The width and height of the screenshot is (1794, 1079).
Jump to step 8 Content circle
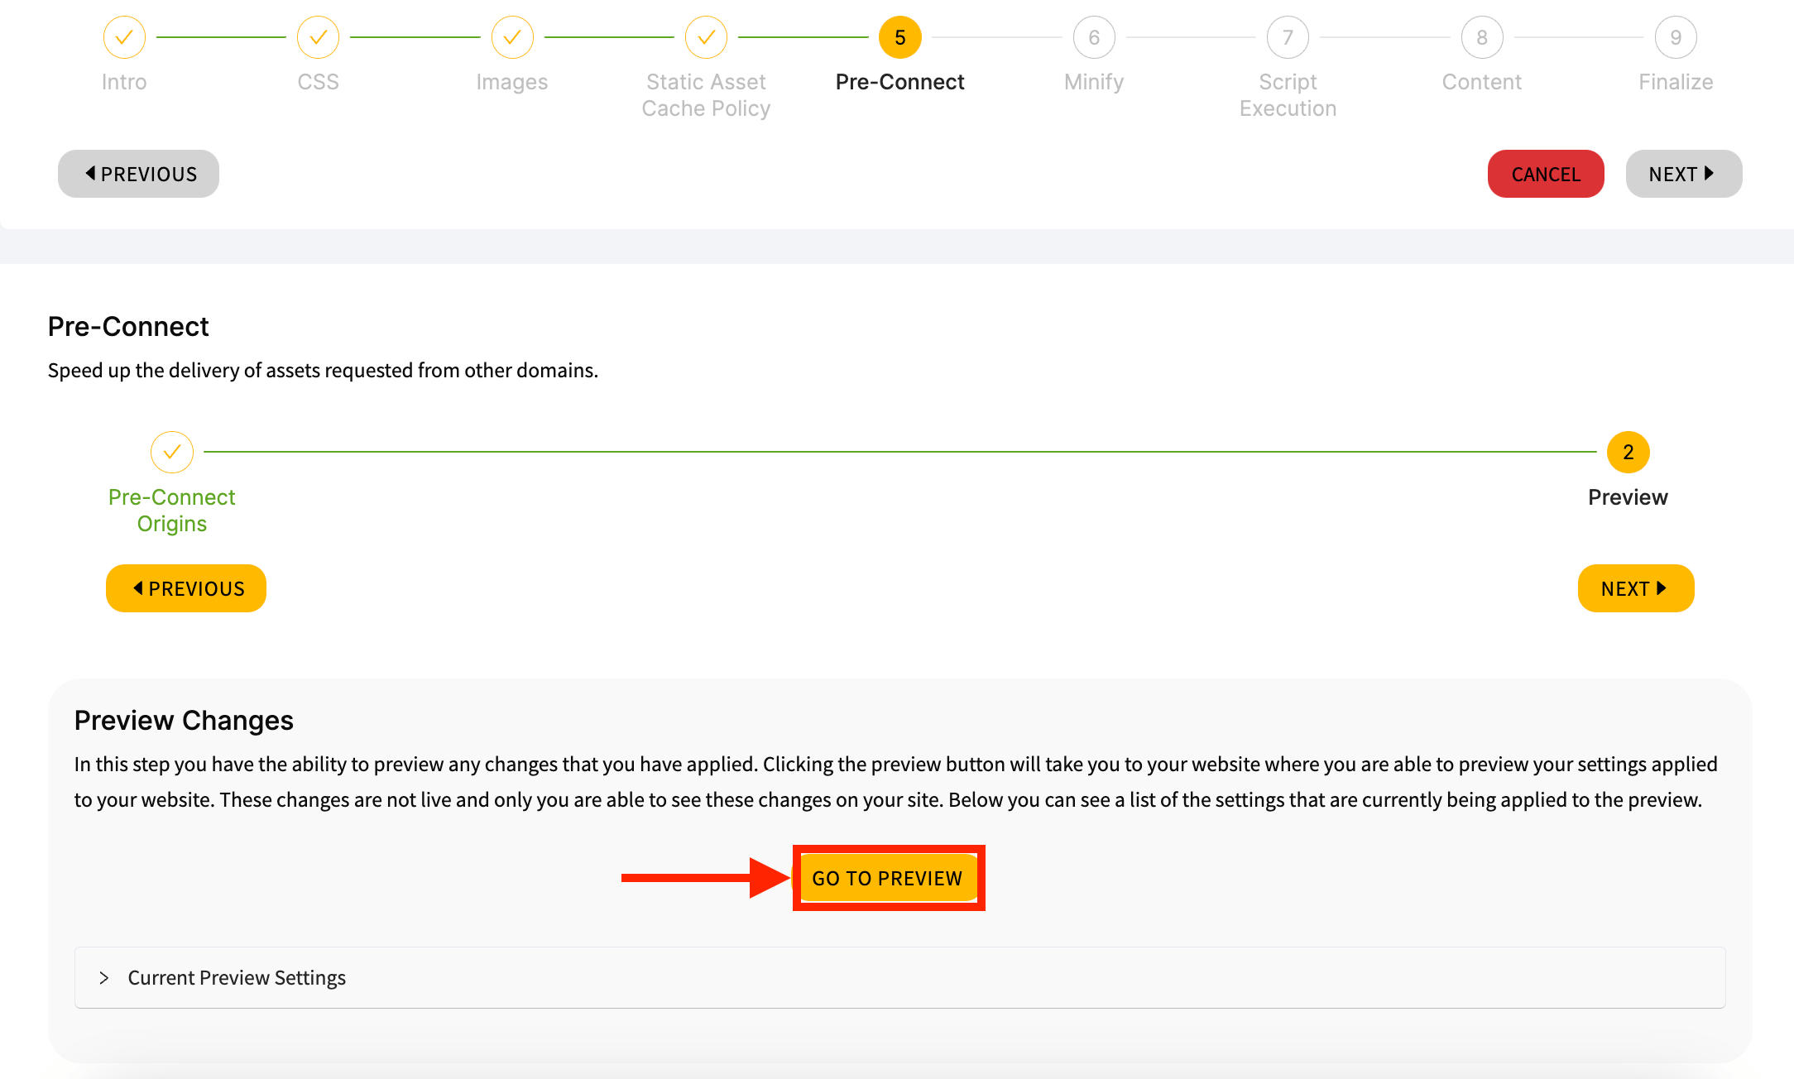click(x=1482, y=37)
